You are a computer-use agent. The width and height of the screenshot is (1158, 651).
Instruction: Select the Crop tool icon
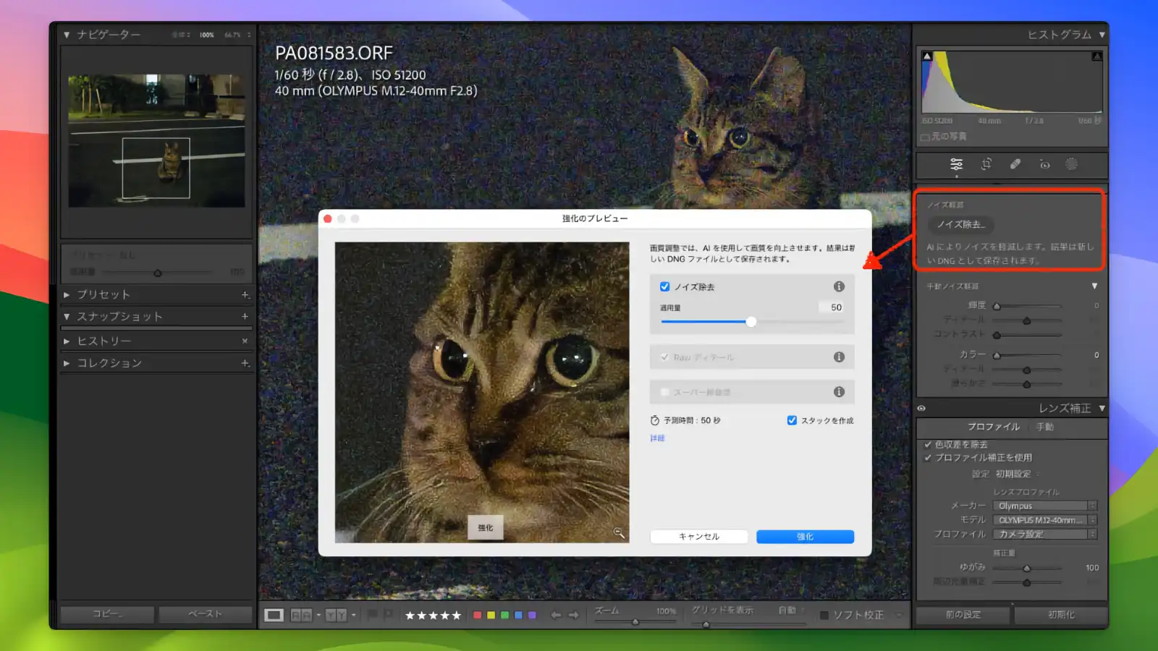pos(985,165)
